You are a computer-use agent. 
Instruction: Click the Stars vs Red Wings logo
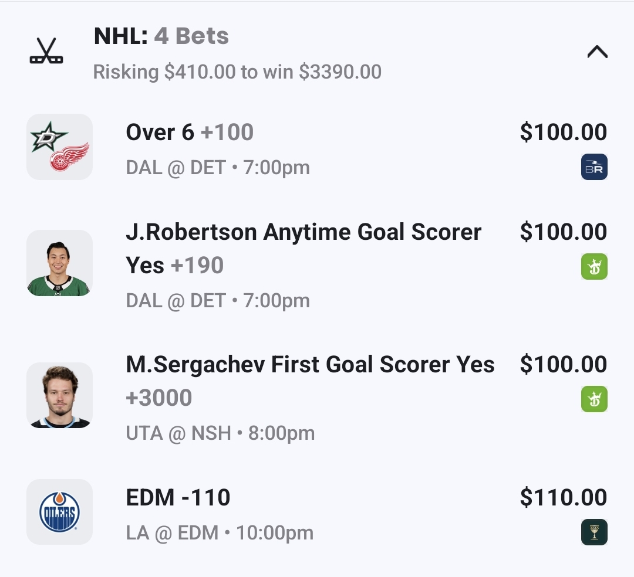coord(59,147)
